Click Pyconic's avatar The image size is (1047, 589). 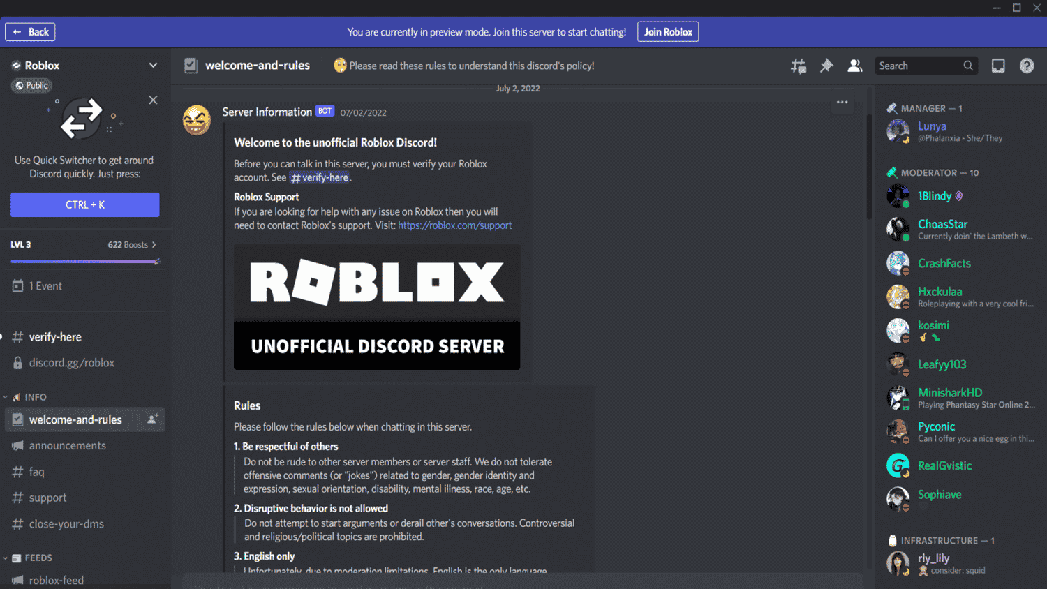click(898, 431)
